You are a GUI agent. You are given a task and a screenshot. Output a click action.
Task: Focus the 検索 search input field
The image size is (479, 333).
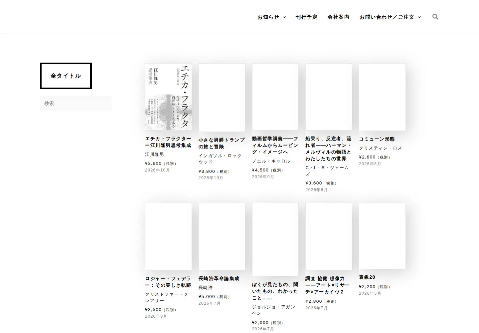tap(76, 103)
